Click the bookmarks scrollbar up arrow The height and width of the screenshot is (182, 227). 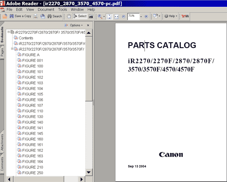pos(89,33)
